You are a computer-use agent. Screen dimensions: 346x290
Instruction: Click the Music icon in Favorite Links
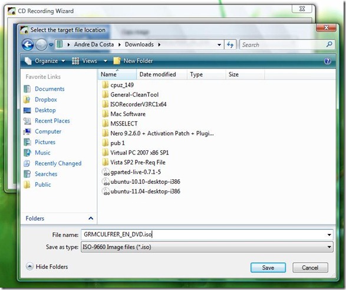pyautogui.click(x=27, y=153)
